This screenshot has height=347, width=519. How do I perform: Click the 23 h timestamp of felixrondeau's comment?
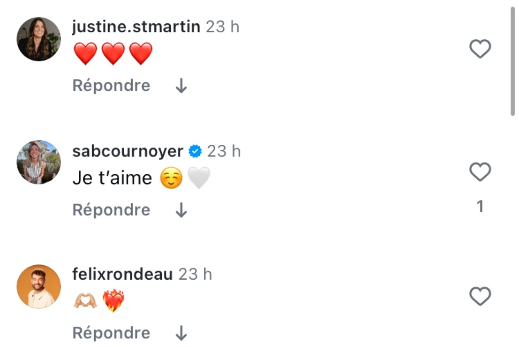click(x=195, y=274)
